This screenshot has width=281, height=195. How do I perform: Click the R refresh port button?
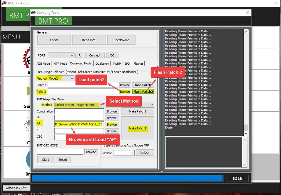pos(79,55)
